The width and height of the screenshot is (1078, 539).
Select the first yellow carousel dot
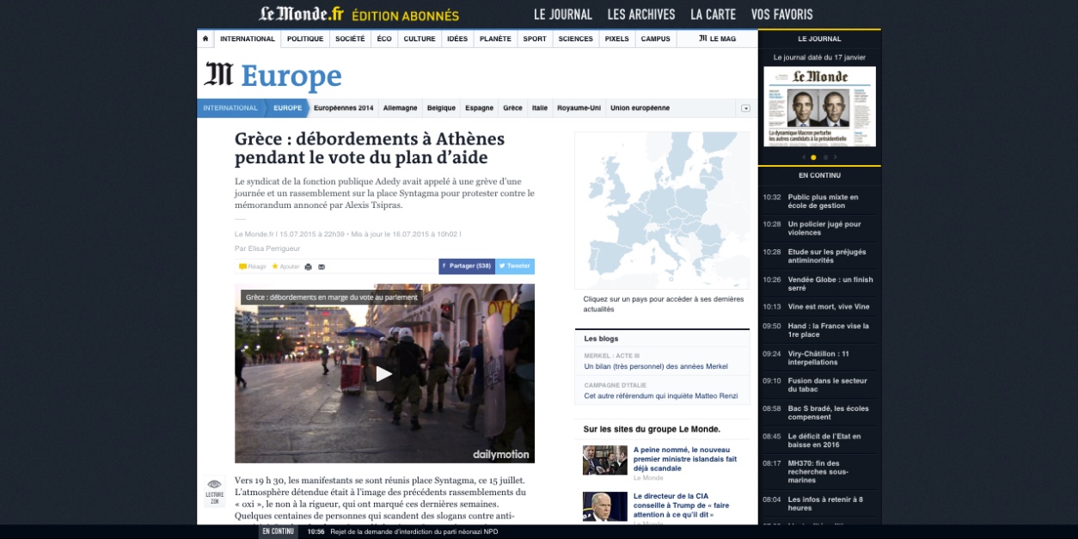pos(813,157)
